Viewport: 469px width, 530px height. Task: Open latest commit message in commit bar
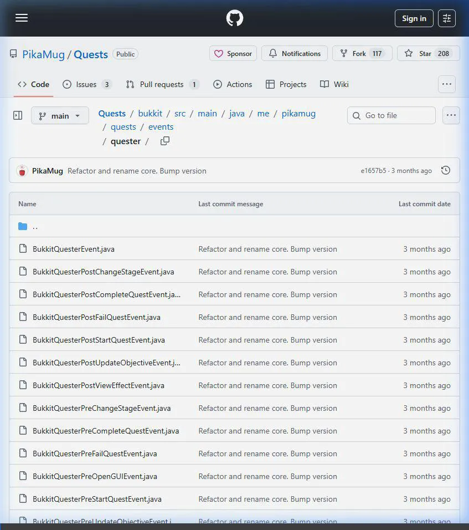click(137, 171)
